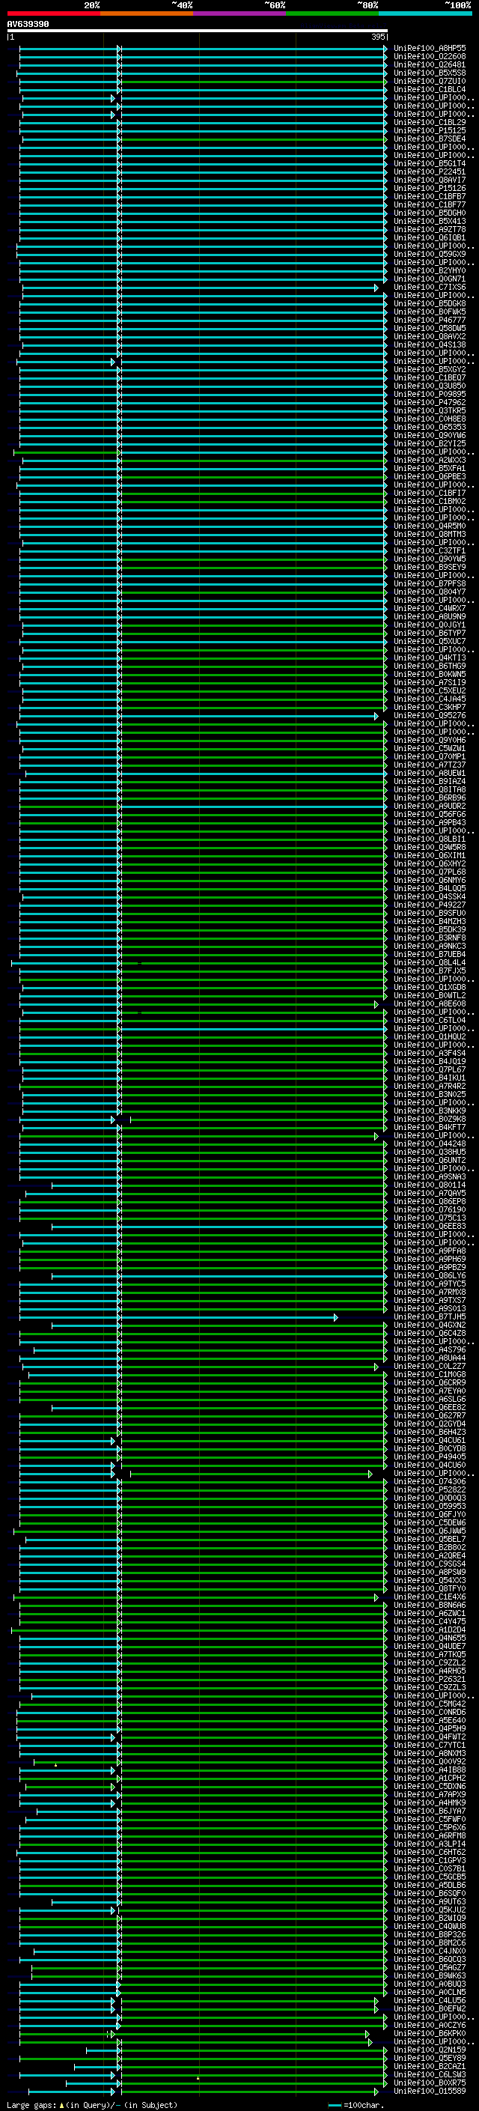Select the UniRef100_Q4P5H9 label

click(430, 1728)
